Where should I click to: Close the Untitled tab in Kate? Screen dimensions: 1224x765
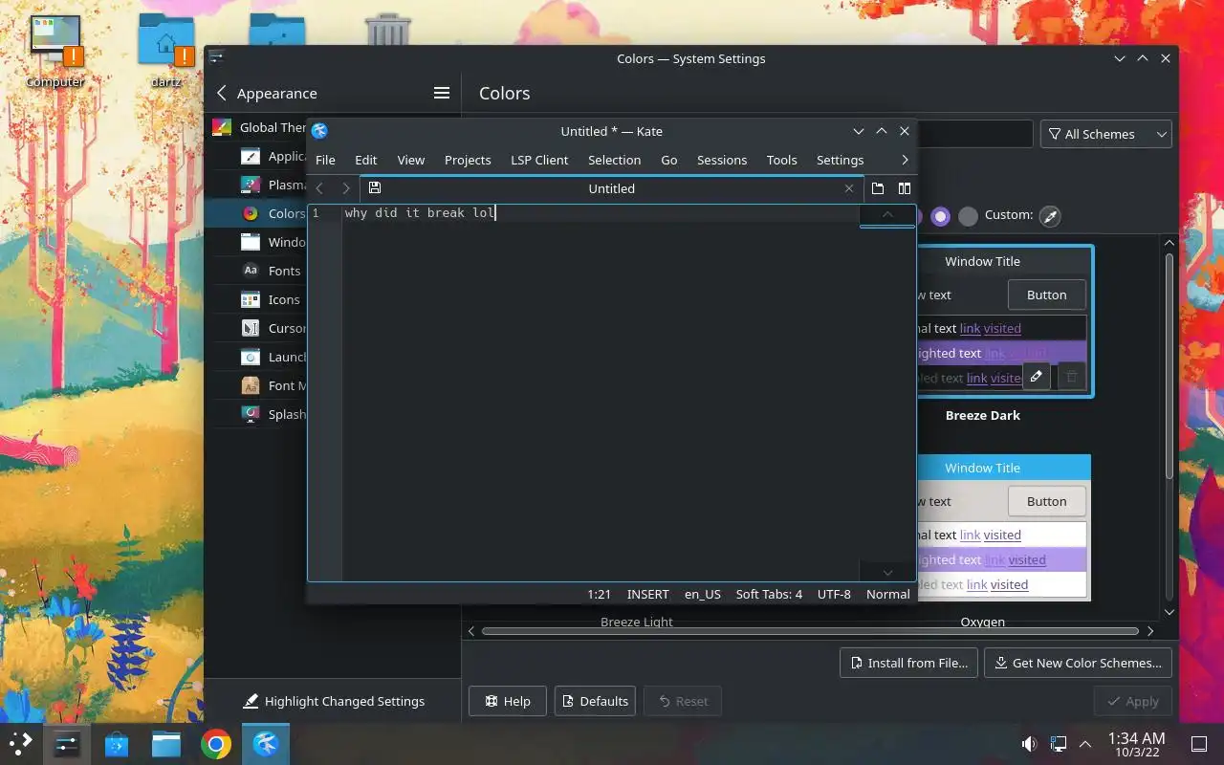click(848, 188)
